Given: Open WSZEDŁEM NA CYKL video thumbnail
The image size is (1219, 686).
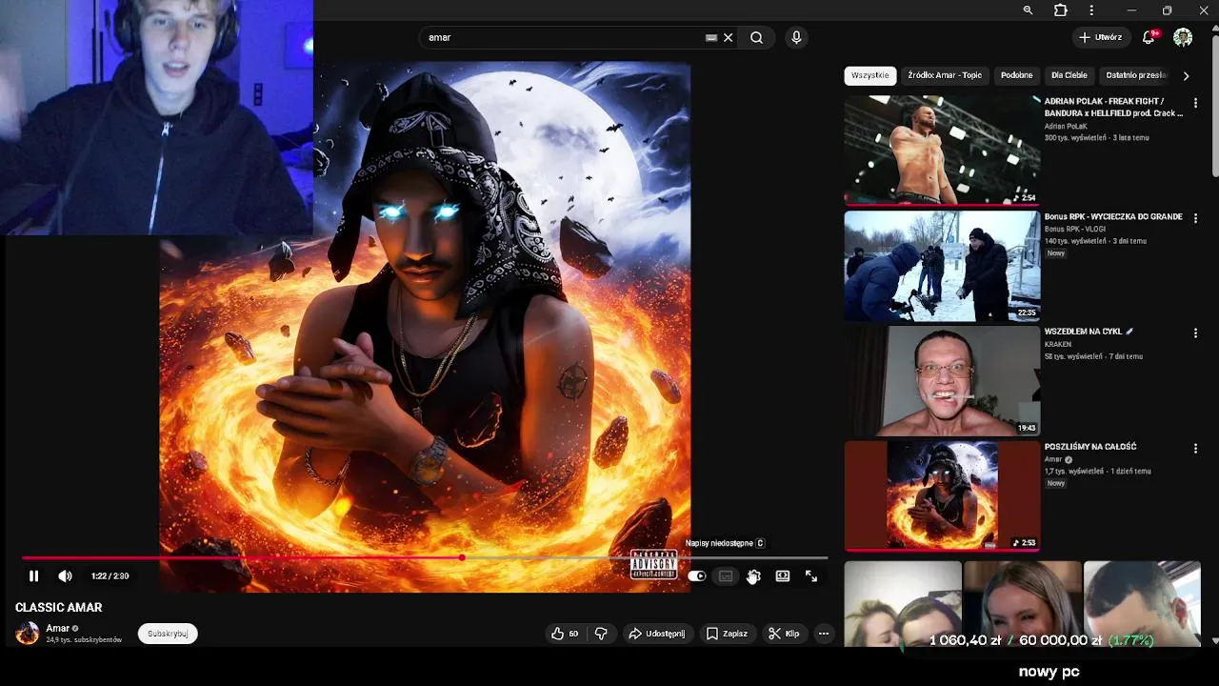Looking at the screenshot, I should (942, 380).
